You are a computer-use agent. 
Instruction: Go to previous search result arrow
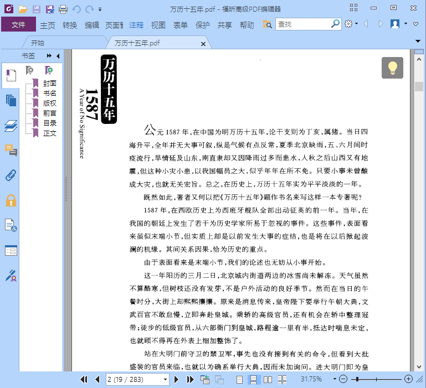click(x=366, y=24)
